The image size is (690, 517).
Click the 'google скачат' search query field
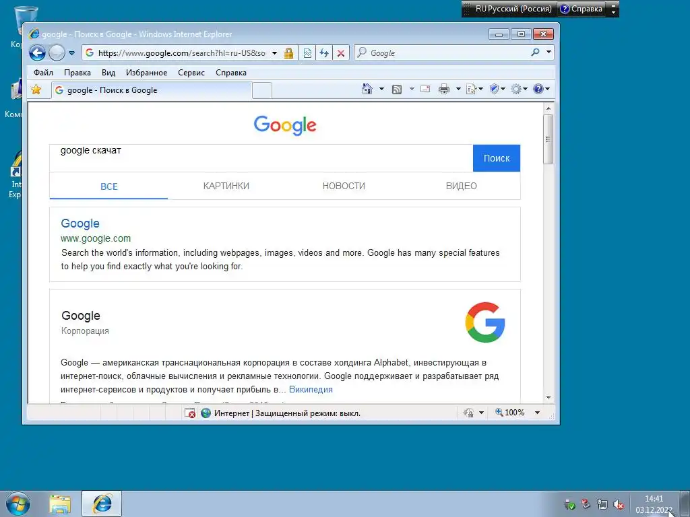coord(261,158)
